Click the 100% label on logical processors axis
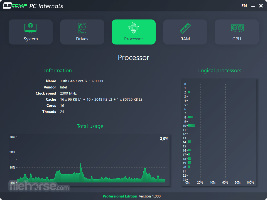This screenshot has width=267, height=200. pos(250,183)
